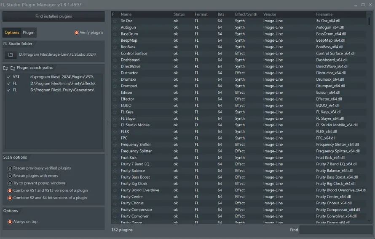
Task: Enable Rescan plugins with errors
Action: tap(10, 176)
